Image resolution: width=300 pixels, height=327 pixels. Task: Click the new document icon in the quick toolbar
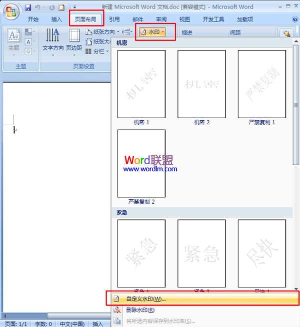[61, 8]
